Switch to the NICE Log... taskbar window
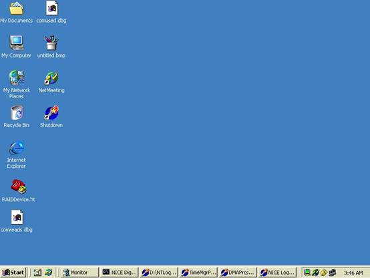This screenshot has height=278, width=370. [x=277, y=273]
